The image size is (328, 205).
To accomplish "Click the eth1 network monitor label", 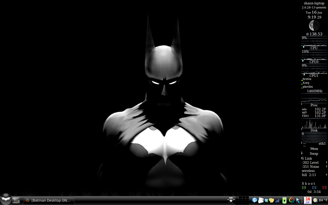I will tap(322, 143).
